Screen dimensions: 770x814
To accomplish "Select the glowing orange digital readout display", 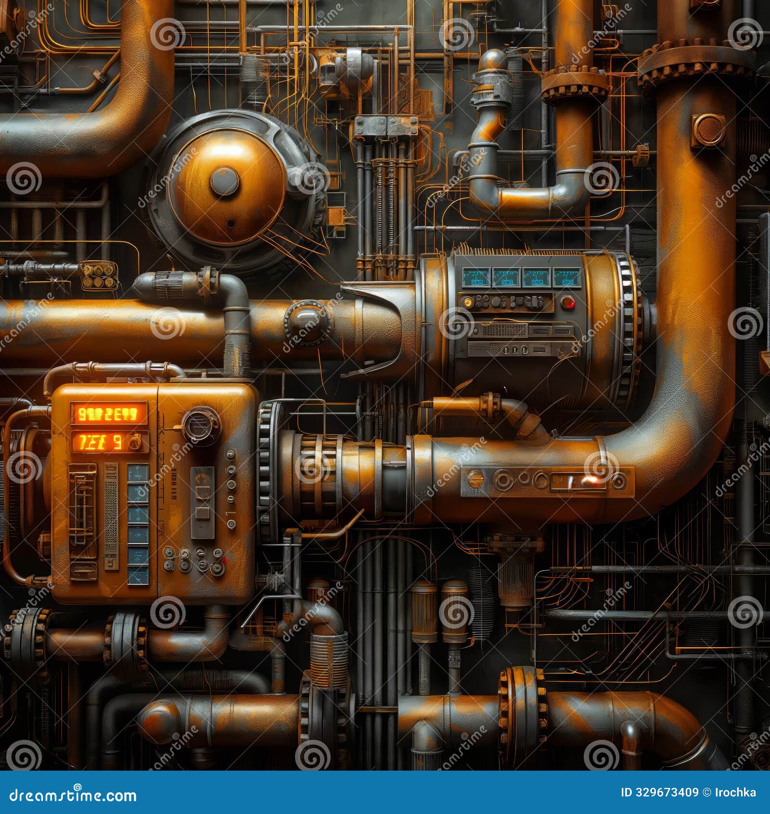I will pyautogui.click(x=108, y=414).
